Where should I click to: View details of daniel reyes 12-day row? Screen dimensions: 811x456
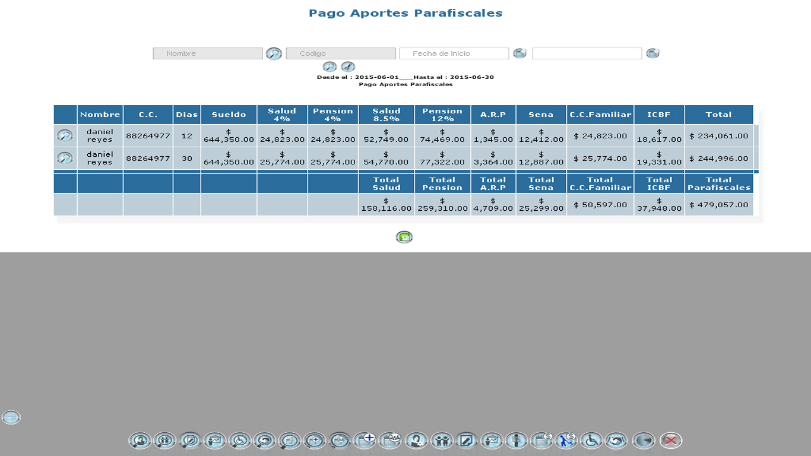pyautogui.click(x=65, y=136)
